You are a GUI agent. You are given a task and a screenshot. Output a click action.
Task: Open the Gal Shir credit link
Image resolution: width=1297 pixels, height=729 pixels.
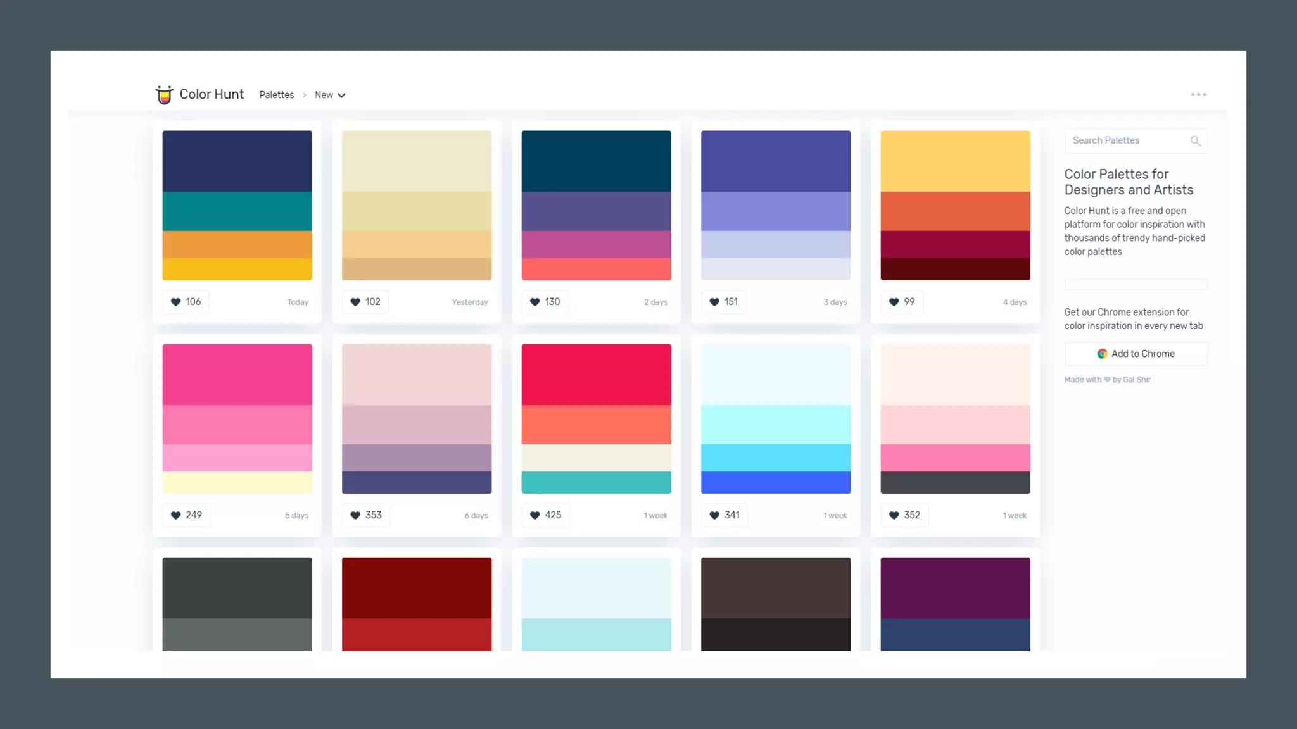pos(1136,380)
